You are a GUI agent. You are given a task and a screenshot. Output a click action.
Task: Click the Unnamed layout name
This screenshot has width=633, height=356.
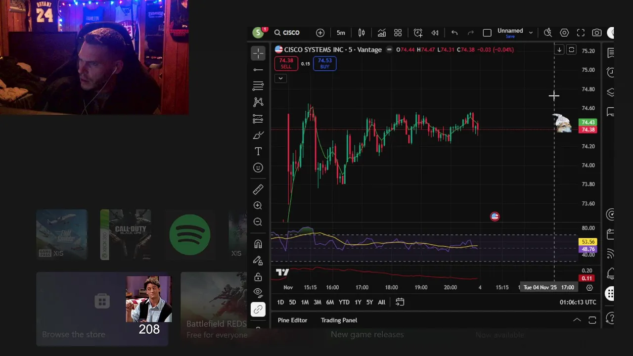[x=510, y=31]
